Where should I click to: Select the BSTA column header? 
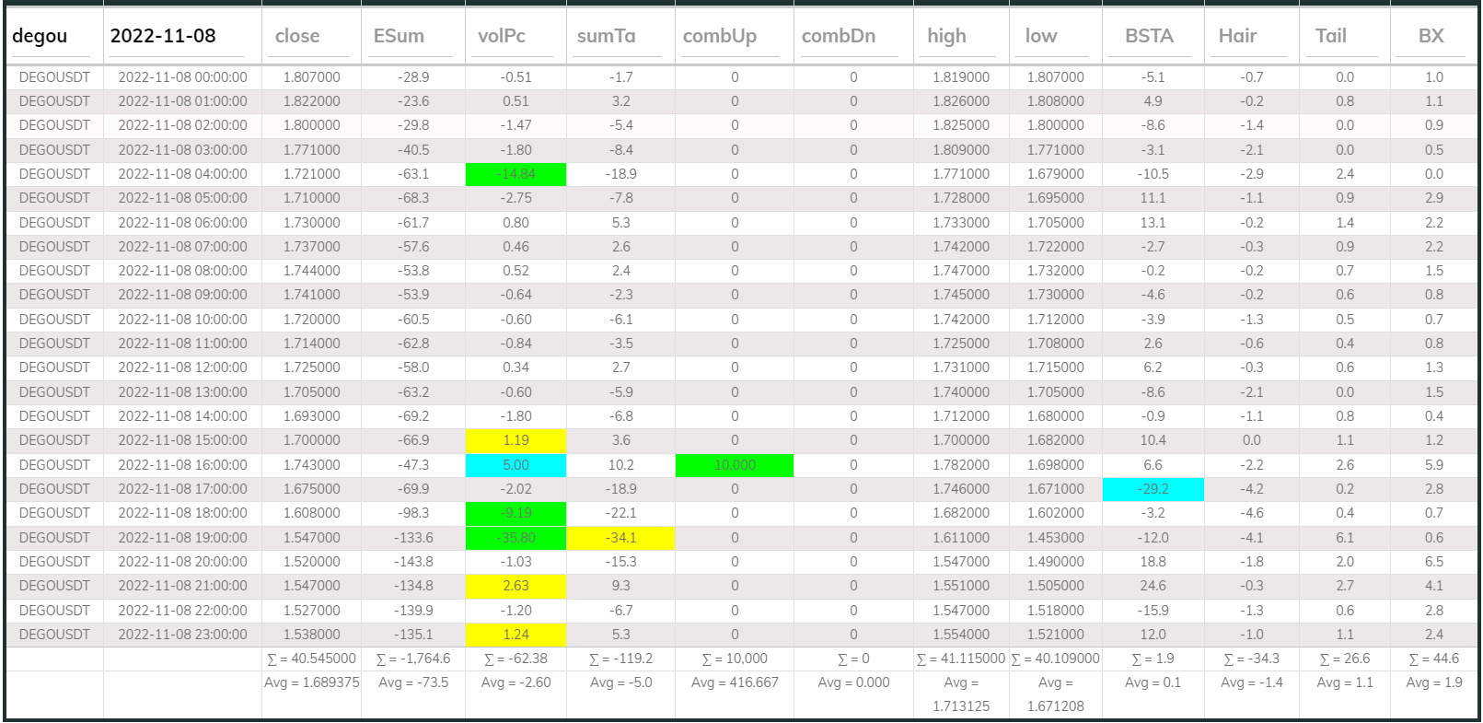(x=1150, y=36)
